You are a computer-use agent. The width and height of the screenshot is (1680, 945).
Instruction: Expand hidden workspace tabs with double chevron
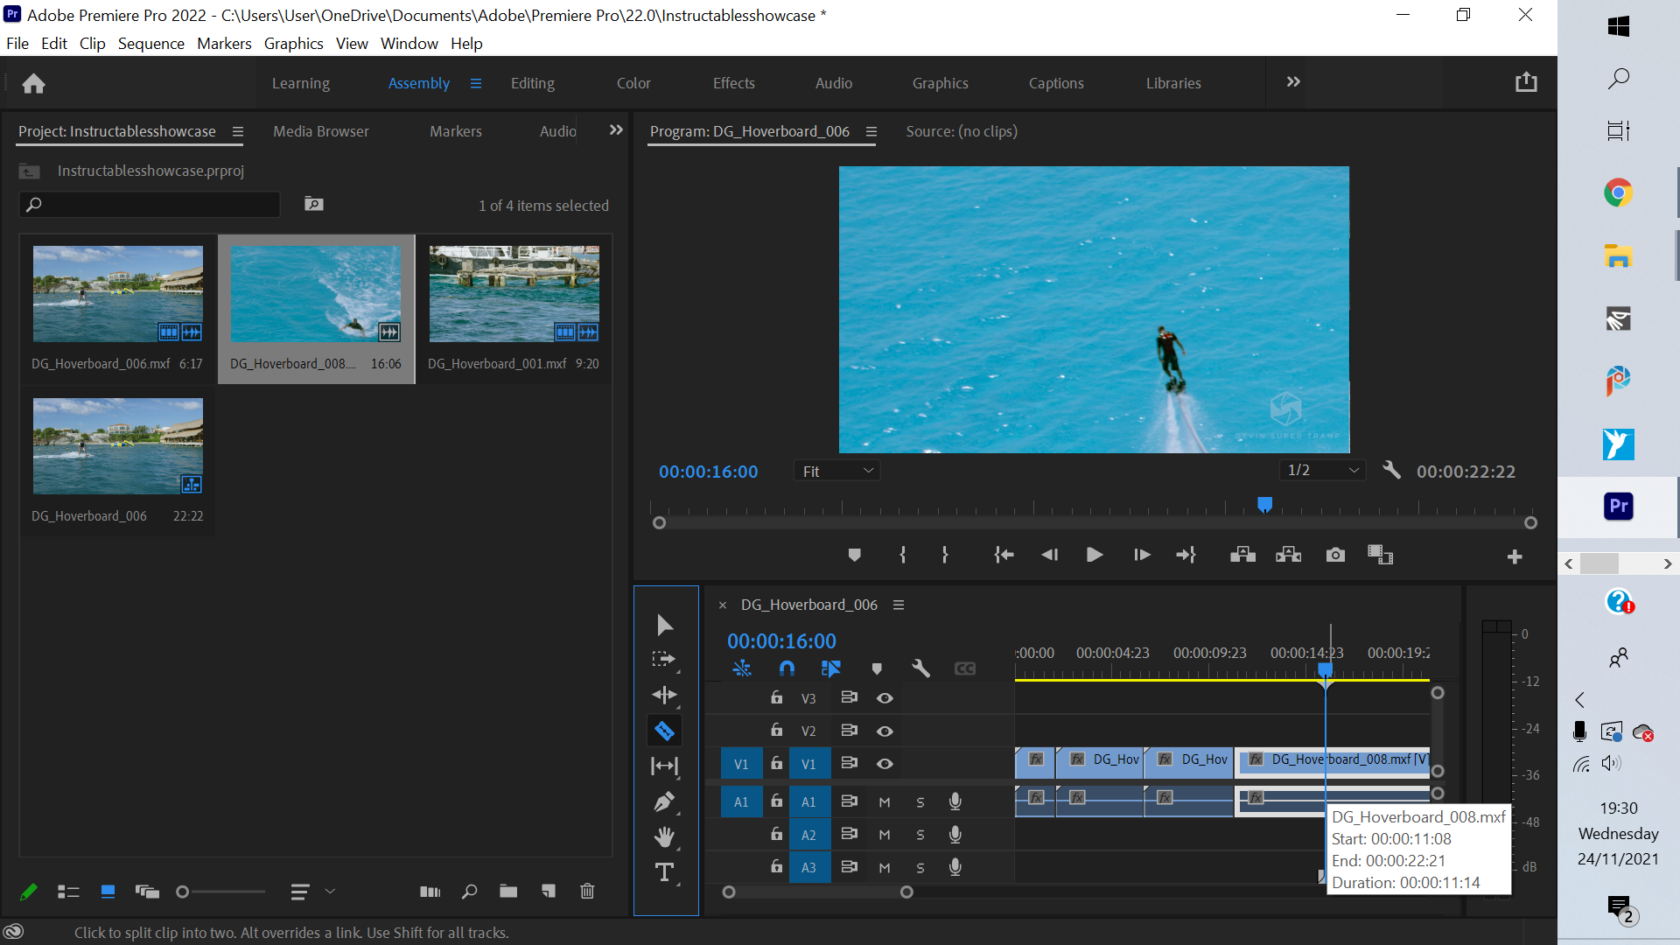click(x=1293, y=82)
